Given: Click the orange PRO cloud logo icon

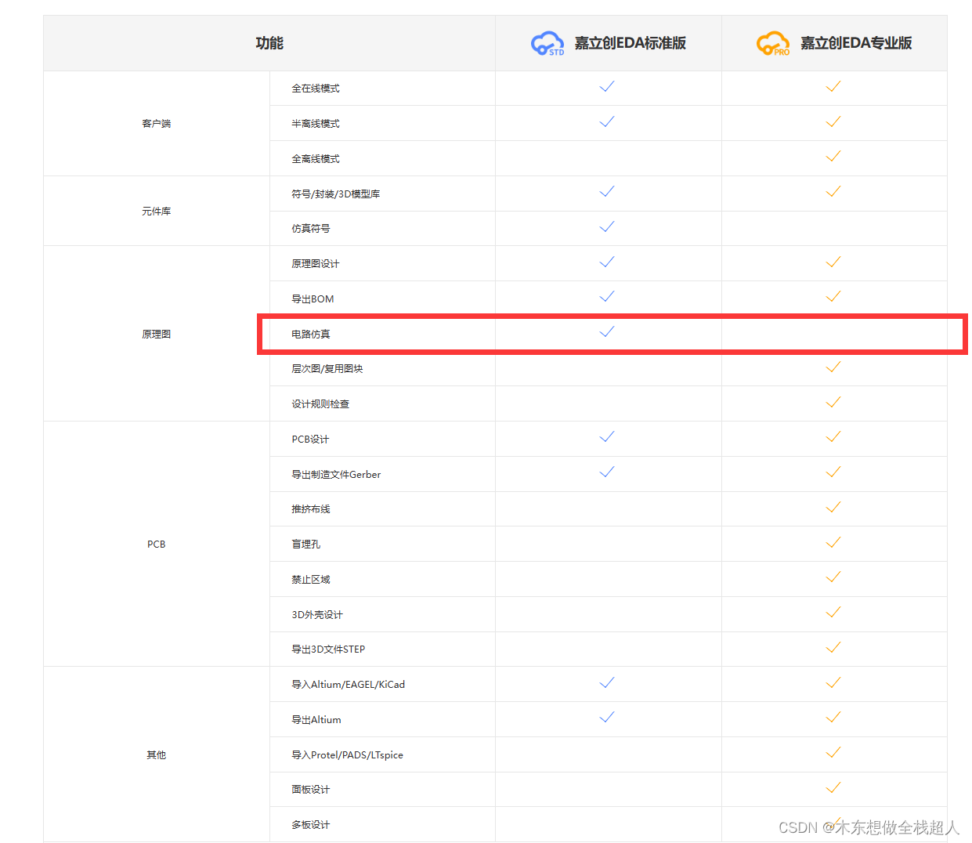Looking at the screenshot, I should 773,44.
